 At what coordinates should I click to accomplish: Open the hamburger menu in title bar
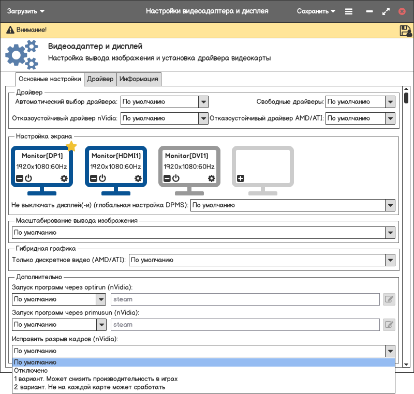tap(349, 11)
